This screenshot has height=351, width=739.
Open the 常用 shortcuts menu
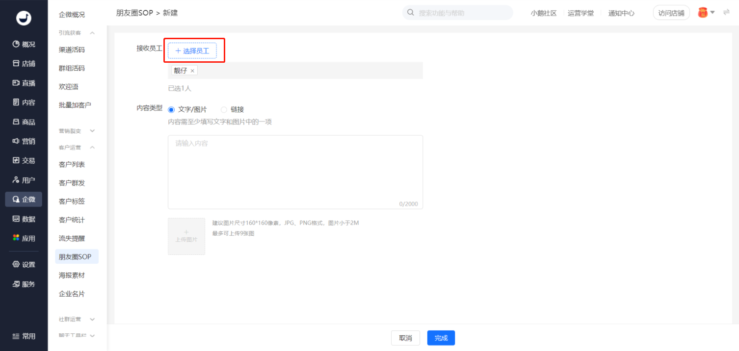point(24,336)
